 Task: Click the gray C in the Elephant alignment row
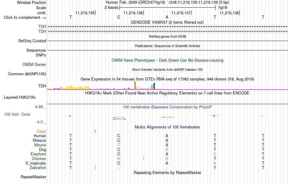coord(215,154)
